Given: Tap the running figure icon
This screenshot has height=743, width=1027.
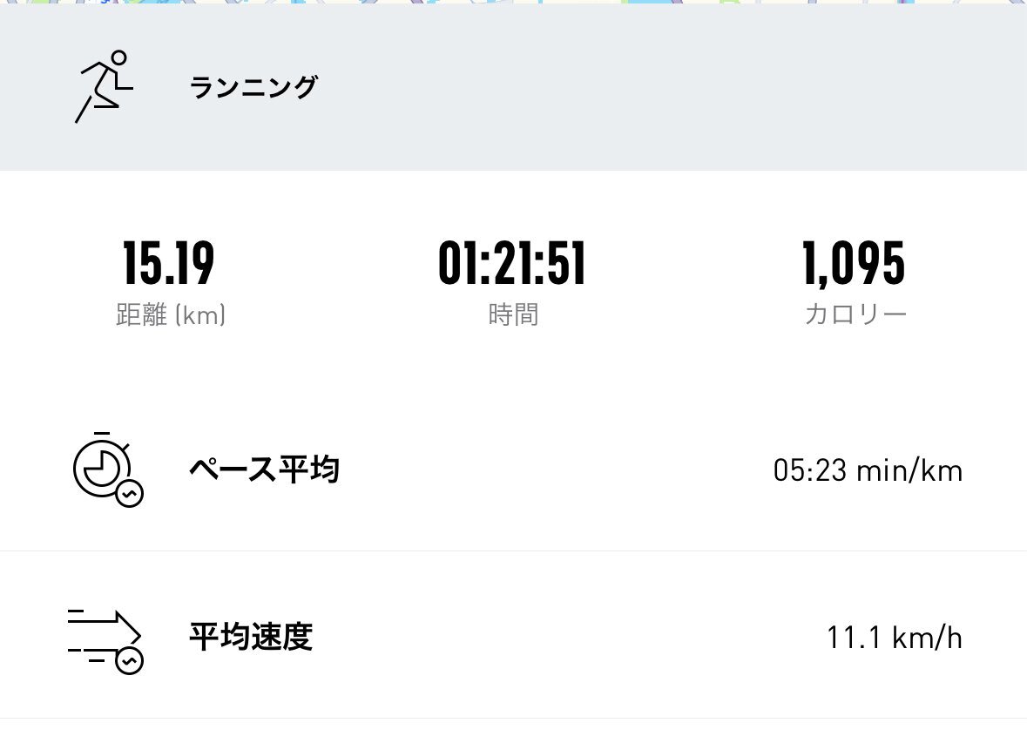Looking at the screenshot, I should tap(104, 86).
